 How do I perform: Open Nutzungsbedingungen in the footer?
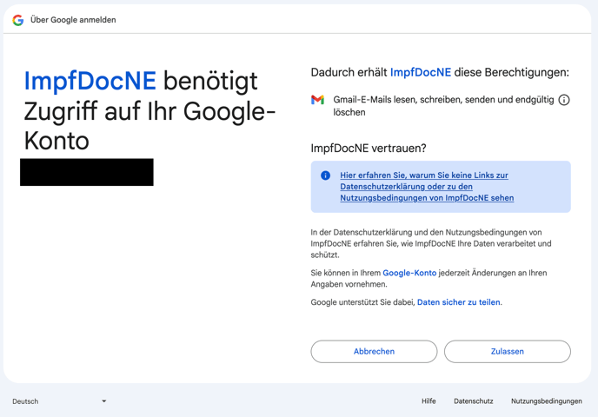click(x=546, y=401)
